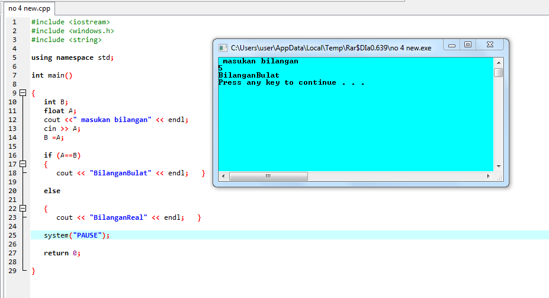
Task: Collapse the else block fold on line 22
Action: click(x=23, y=209)
